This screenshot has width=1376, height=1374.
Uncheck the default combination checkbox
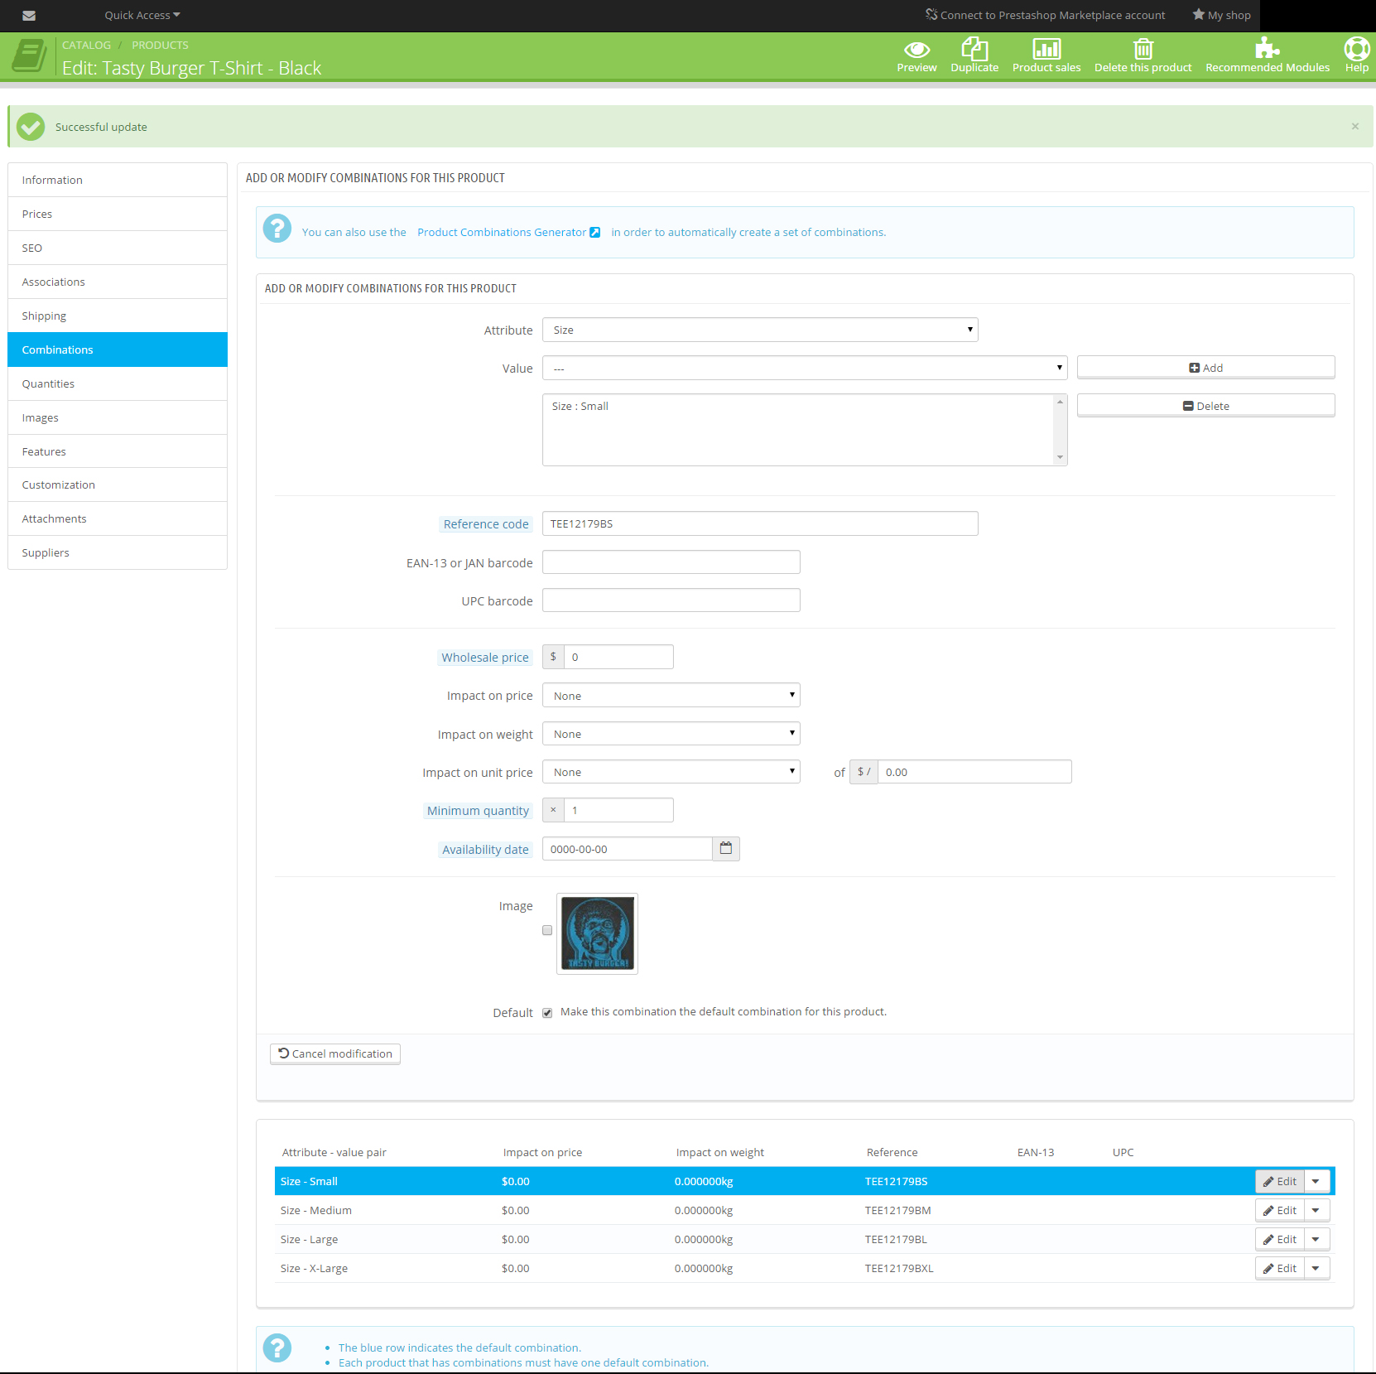click(x=547, y=1013)
